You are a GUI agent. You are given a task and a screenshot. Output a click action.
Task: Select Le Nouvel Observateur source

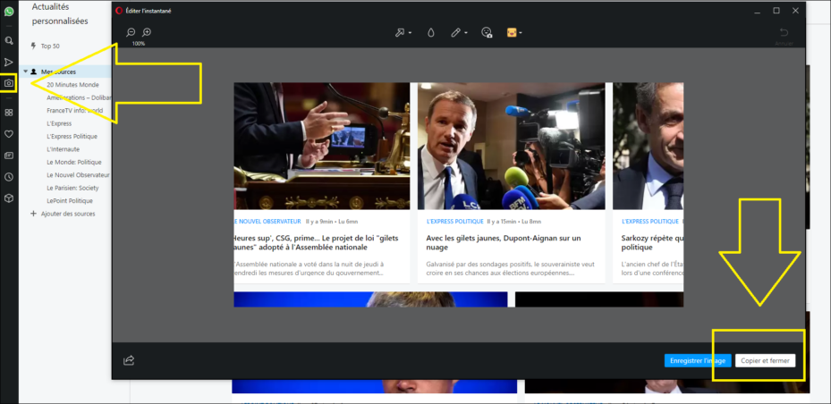78,174
